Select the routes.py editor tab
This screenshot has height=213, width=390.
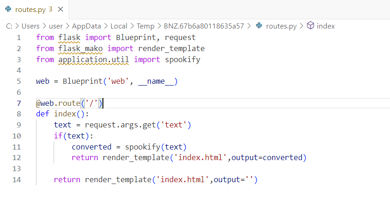click(x=34, y=9)
